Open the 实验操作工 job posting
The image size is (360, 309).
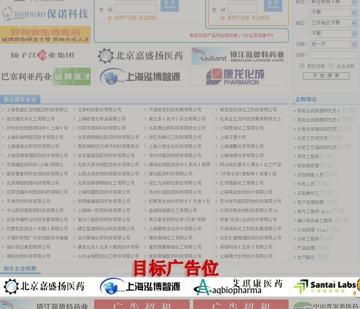pyautogui.click(x=308, y=193)
